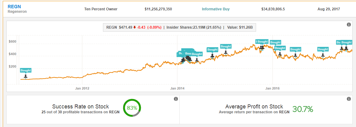Select the Bought flag near January 2017
356x127 pixels.
pos(323,49)
